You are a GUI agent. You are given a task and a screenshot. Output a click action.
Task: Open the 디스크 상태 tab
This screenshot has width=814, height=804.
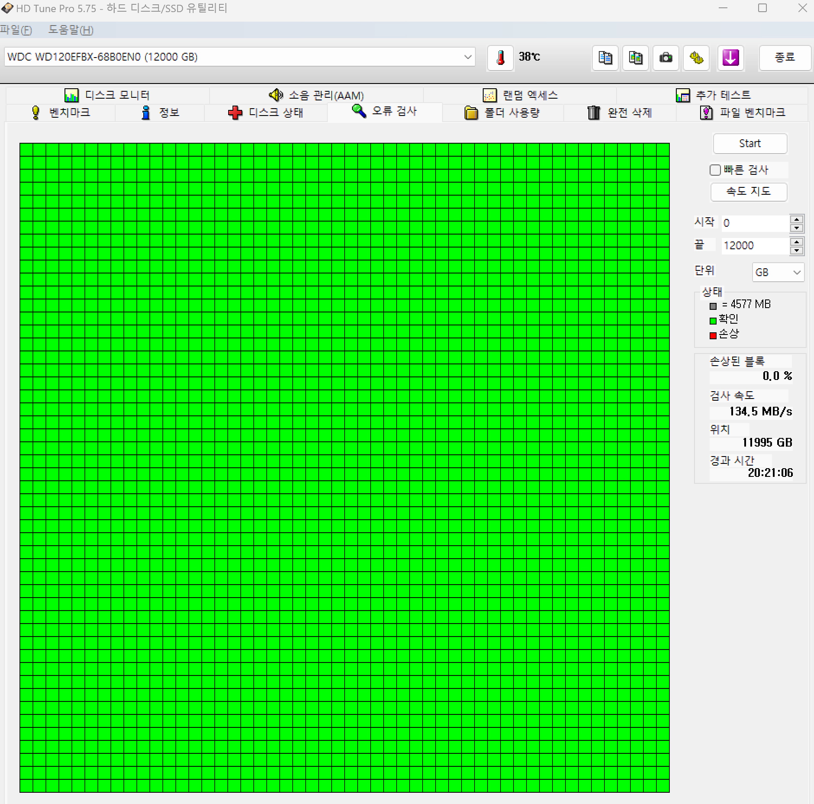pyautogui.click(x=265, y=113)
